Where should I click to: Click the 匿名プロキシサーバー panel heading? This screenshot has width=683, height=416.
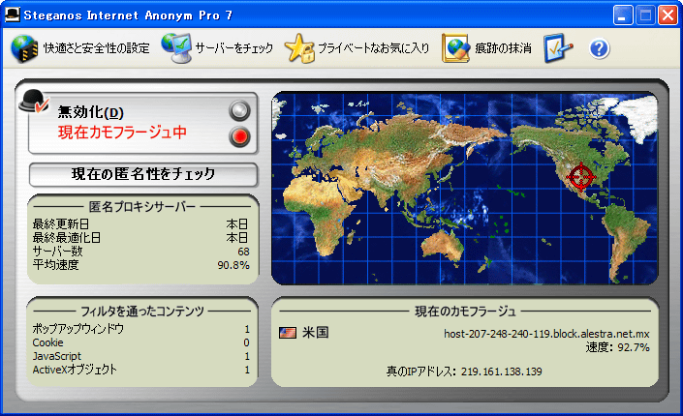142,207
